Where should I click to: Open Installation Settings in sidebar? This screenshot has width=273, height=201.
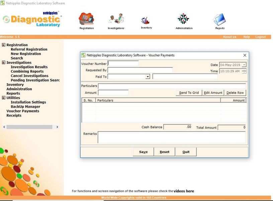coord(28,102)
